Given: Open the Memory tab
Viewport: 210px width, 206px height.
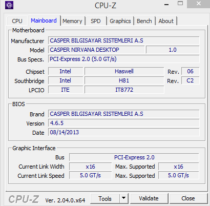Looking at the screenshot, I should coord(72,21).
